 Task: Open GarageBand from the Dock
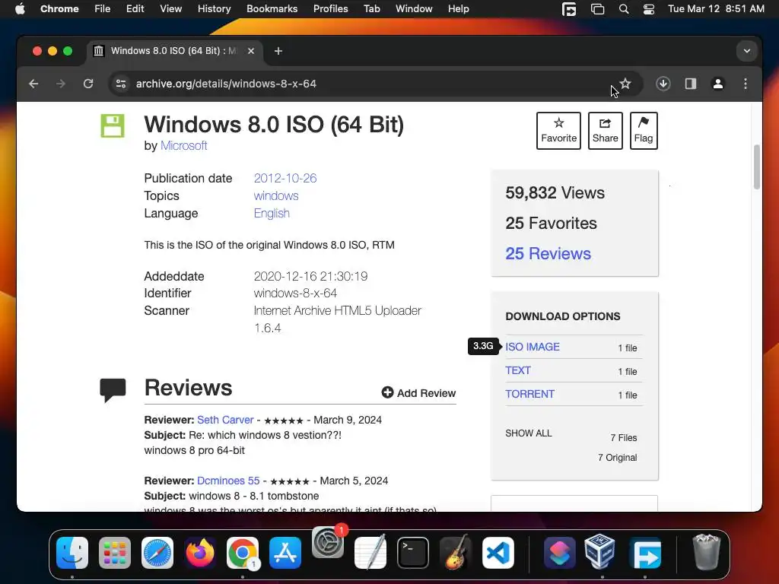click(x=456, y=552)
